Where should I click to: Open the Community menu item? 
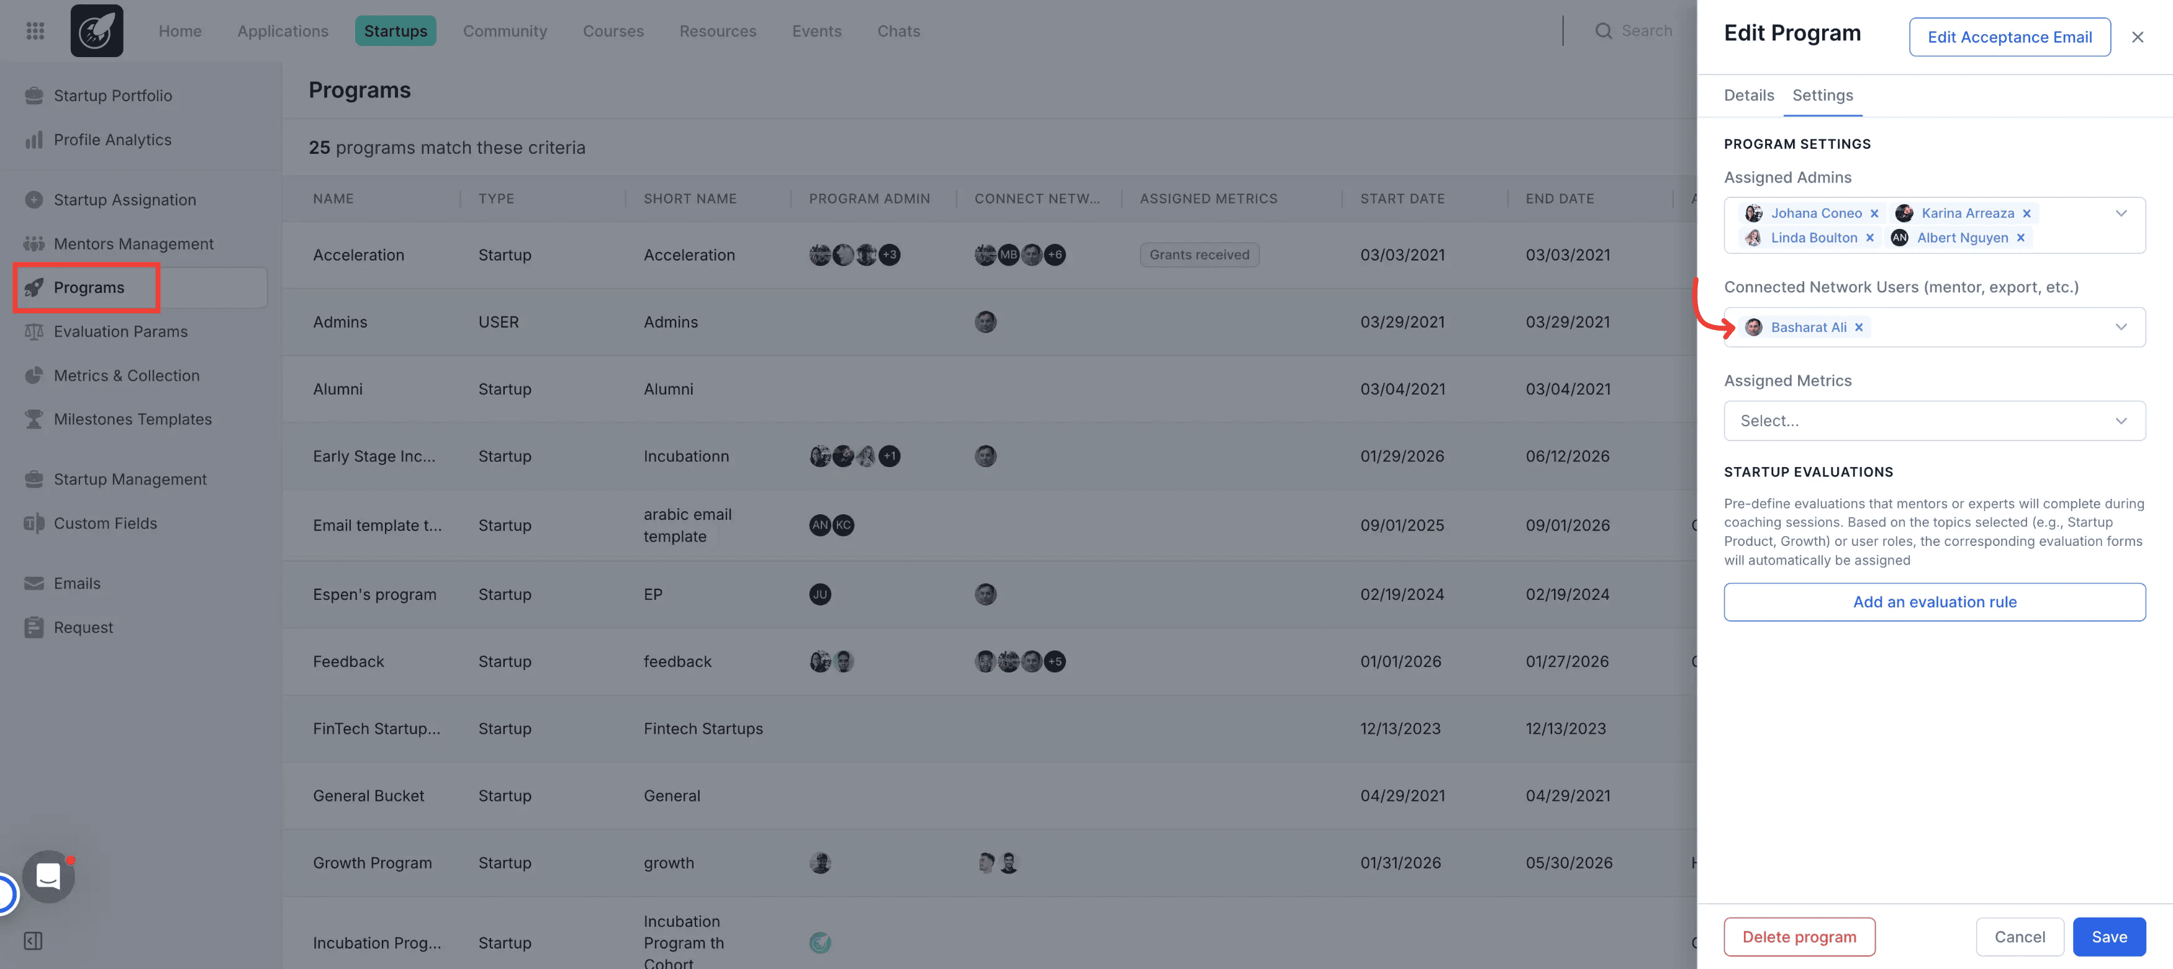(504, 31)
